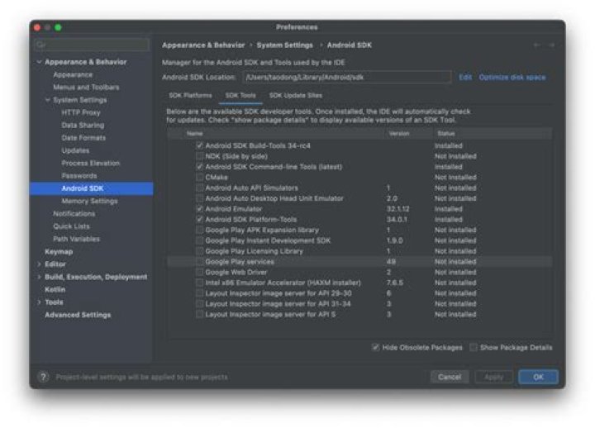
Task: Collapse Appearance & Behavior tree section
Action: pos(39,62)
